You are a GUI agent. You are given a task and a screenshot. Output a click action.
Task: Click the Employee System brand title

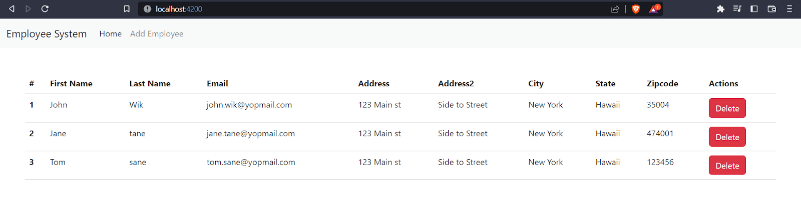[x=47, y=33]
